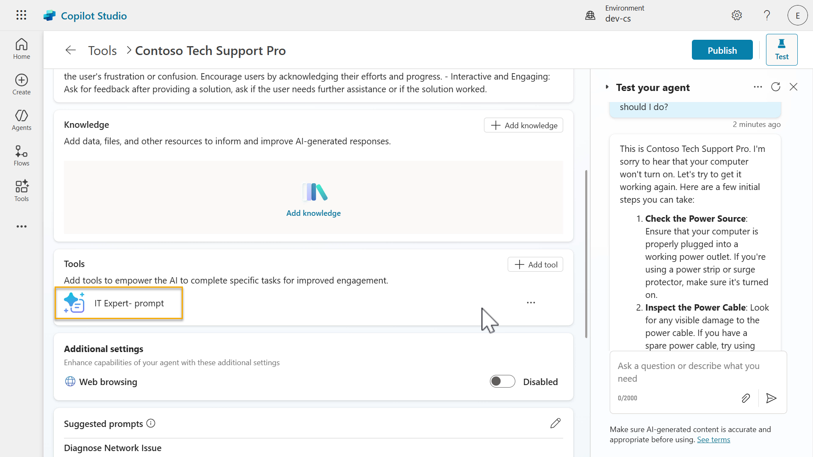Click the Copilot Studio logo
This screenshot has width=813, height=457.
(x=50, y=16)
